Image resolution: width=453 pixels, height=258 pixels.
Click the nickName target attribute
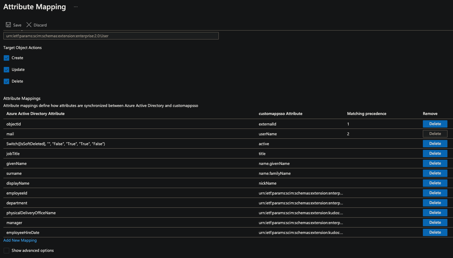pos(268,183)
